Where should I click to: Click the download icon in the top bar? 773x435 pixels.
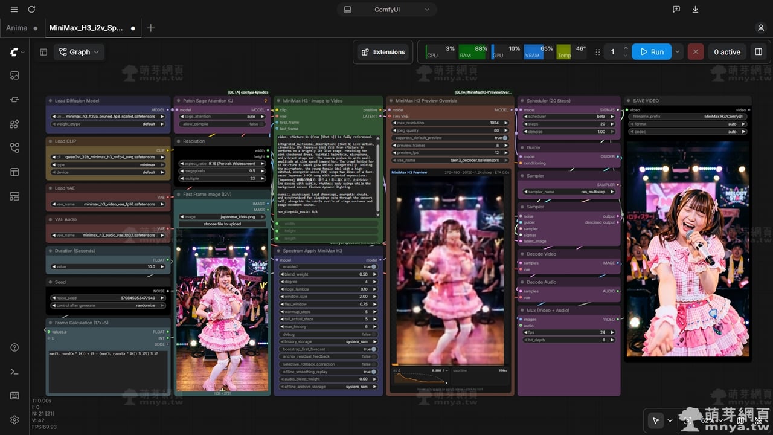[x=695, y=10]
